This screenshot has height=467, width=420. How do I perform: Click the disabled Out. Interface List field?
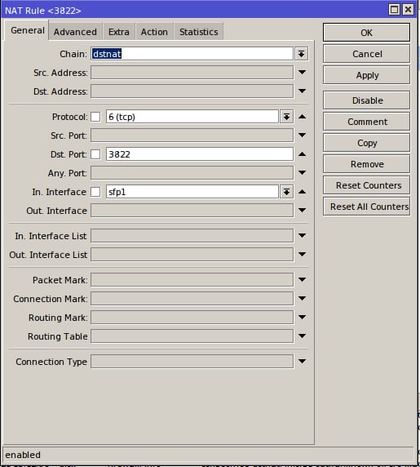pyautogui.click(x=192, y=255)
